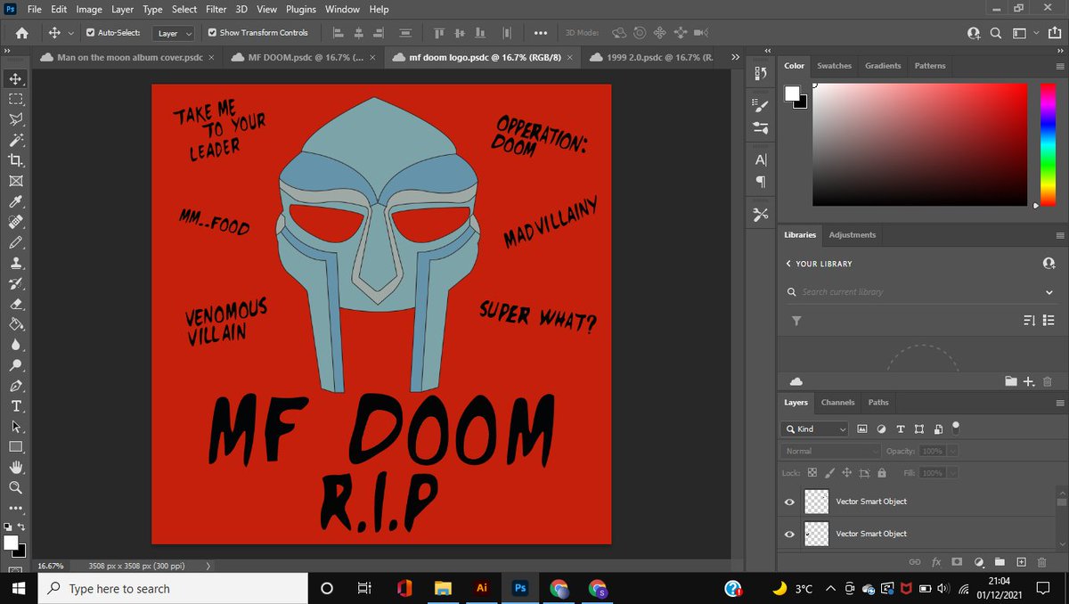Click the hue spectrum slider

coord(1048,144)
